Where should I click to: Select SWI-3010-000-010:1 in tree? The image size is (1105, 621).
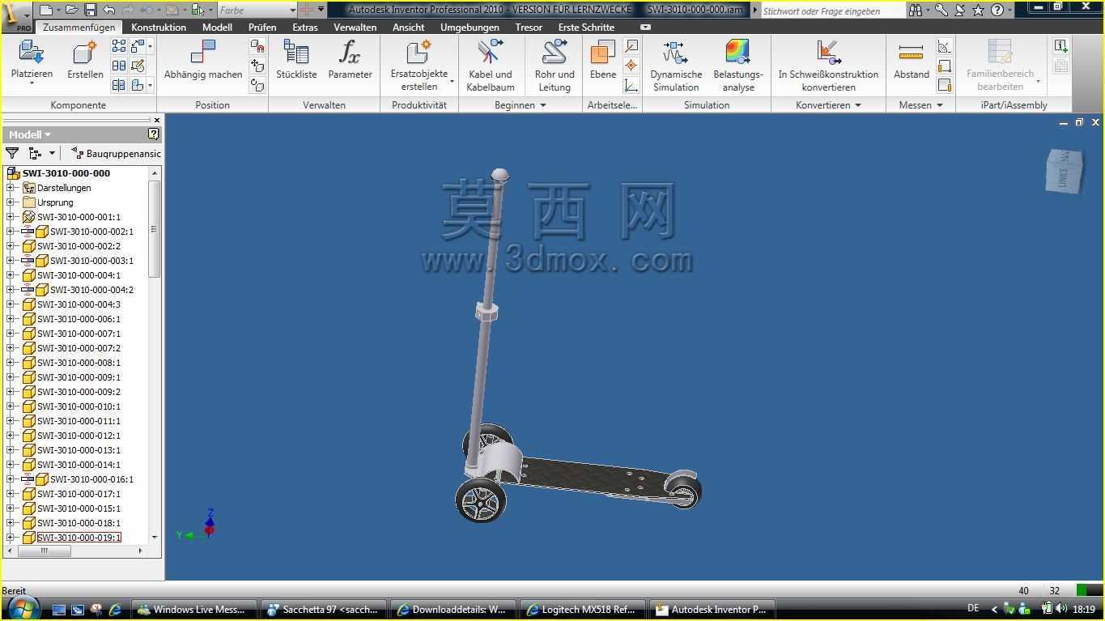coord(79,406)
